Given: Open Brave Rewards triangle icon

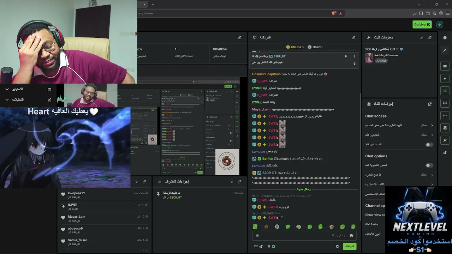Looking at the screenshot, I should click(x=341, y=13).
